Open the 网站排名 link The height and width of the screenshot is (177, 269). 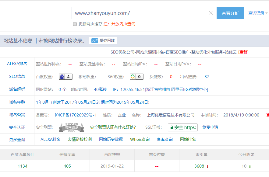click(188, 140)
